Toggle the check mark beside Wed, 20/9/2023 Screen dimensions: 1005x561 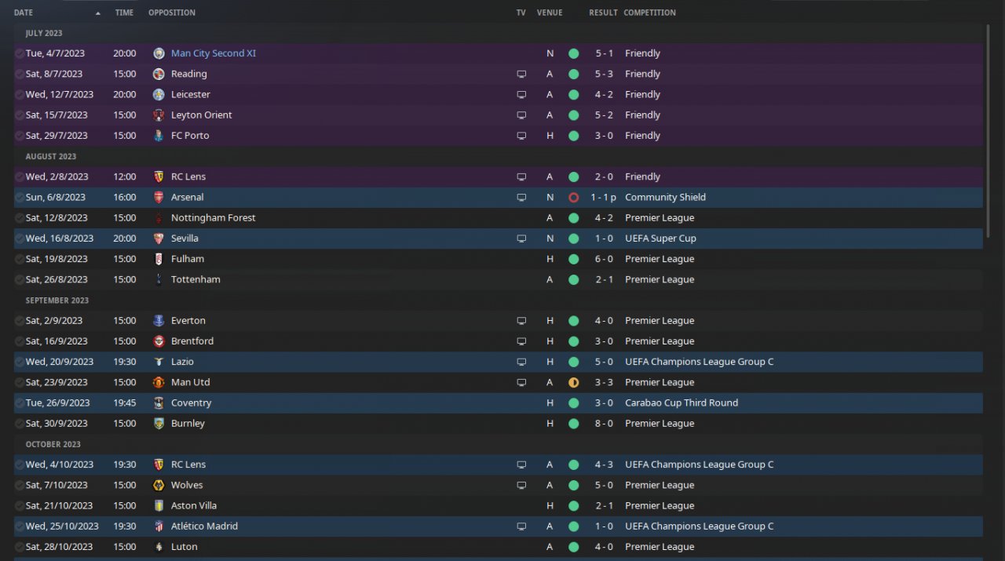coord(20,362)
